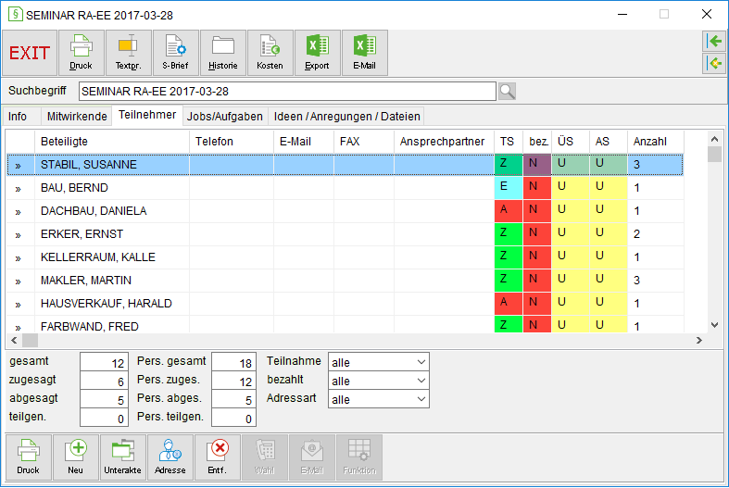Click the bottom Druck printer button

tap(29, 457)
